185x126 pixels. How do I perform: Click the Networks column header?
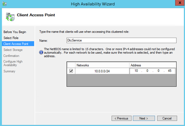(102, 65)
